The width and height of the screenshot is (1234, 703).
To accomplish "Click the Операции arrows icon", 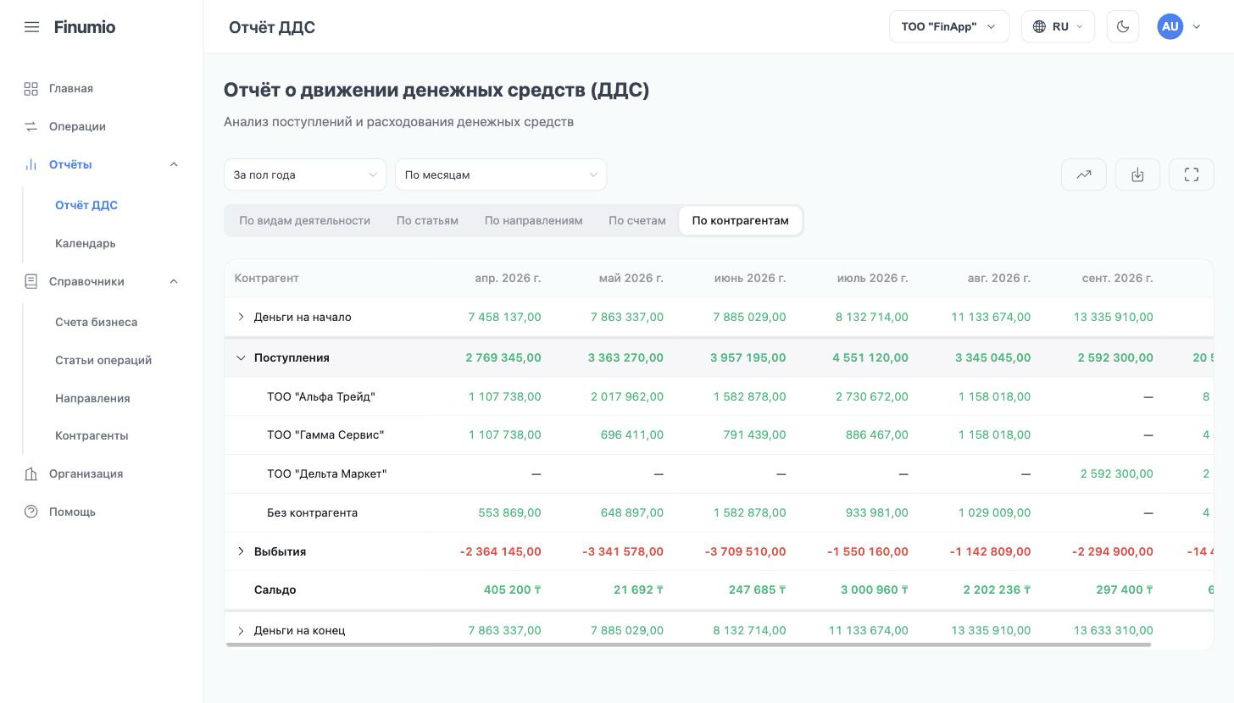I will pyautogui.click(x=31, y=126).
